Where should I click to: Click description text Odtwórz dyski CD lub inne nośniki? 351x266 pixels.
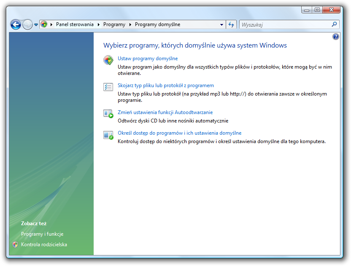coord(173,121)
